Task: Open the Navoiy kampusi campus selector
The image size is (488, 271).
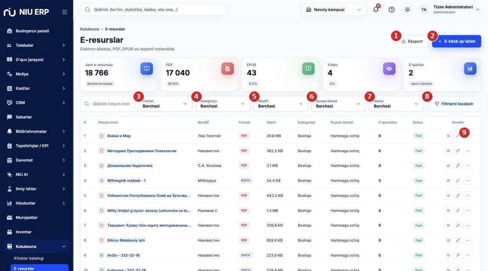Action: (x=334, y=10)
